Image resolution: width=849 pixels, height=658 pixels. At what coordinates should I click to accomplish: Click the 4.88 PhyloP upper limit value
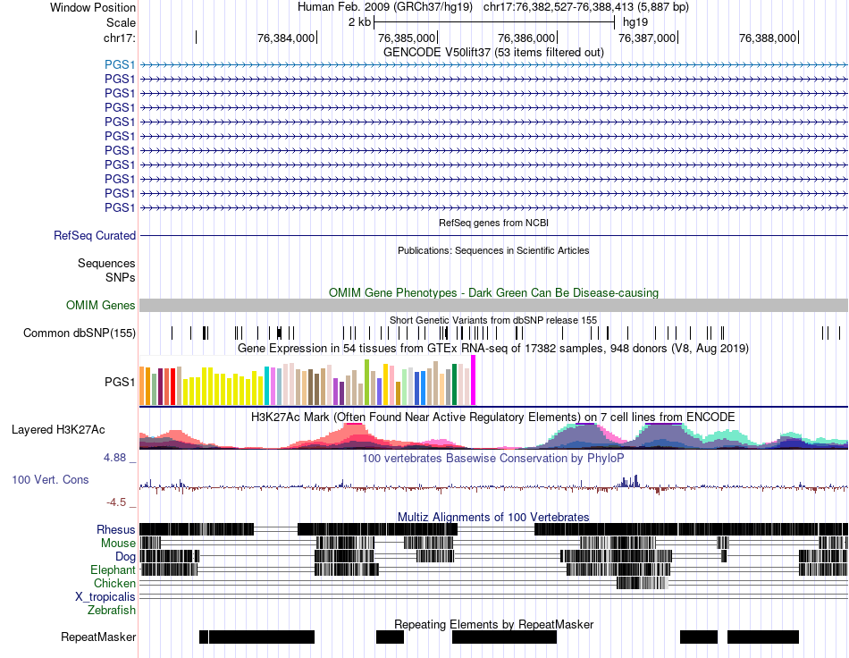tap(114, 458)
